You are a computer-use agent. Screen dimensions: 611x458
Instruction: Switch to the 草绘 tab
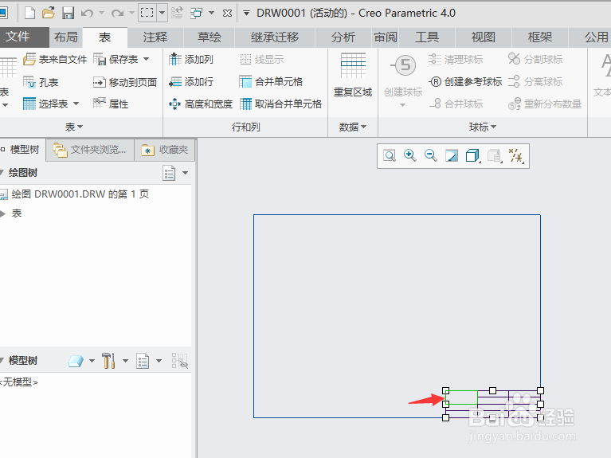click(x=210, y=37)
